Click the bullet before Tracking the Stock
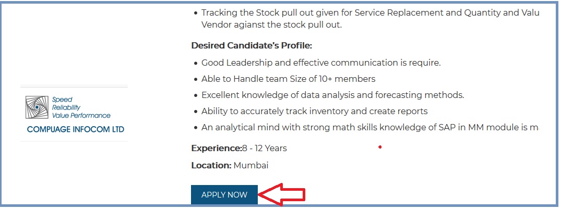Screen dimensions: 561x209 (x=195, y=13)
